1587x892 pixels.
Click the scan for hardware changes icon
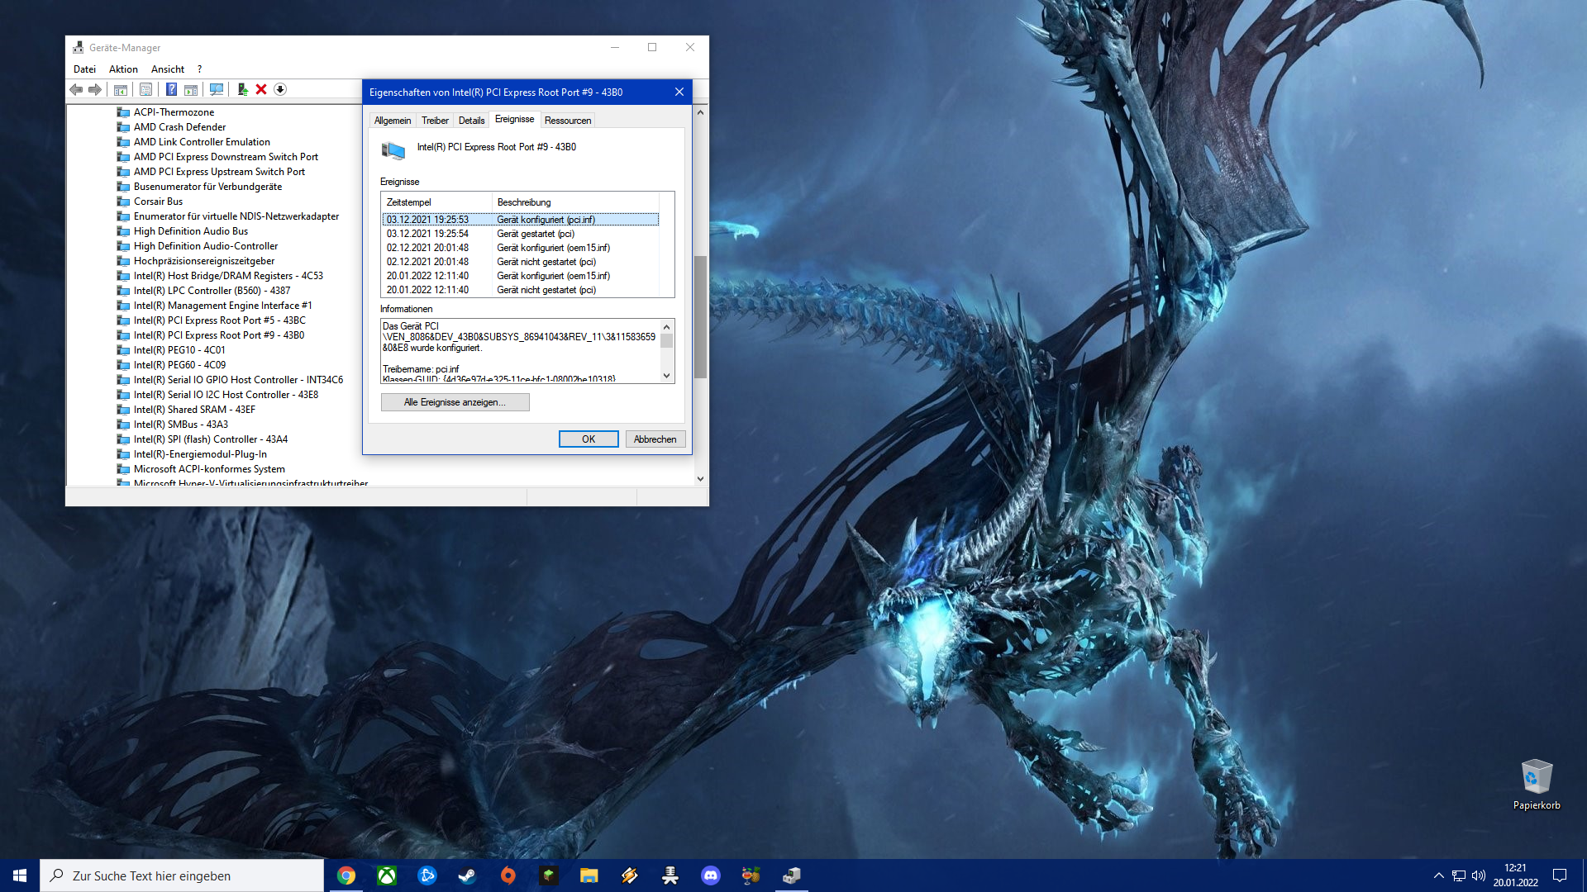(217, 89)
